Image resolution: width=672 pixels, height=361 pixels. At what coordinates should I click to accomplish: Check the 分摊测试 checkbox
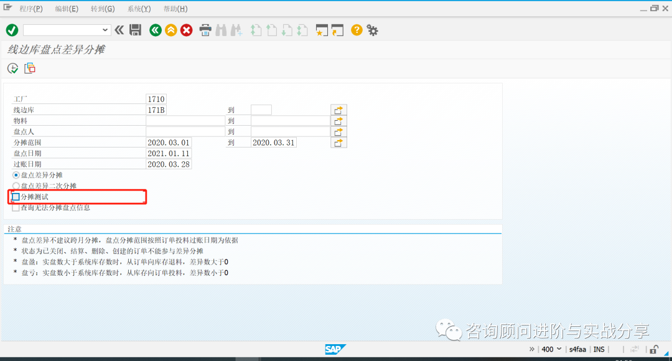pyautogui.click(x=16, y=197)
